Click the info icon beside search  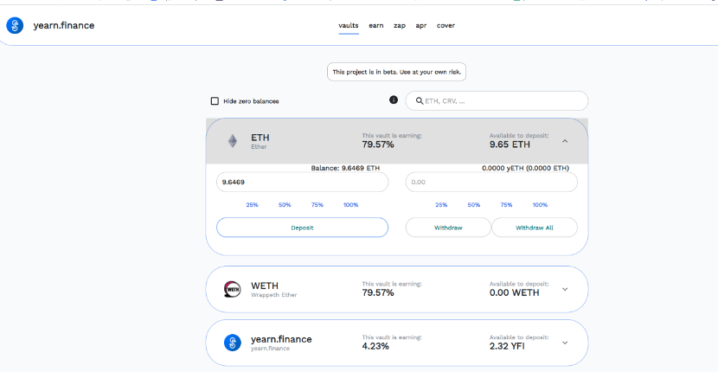(x=394, y=99)
